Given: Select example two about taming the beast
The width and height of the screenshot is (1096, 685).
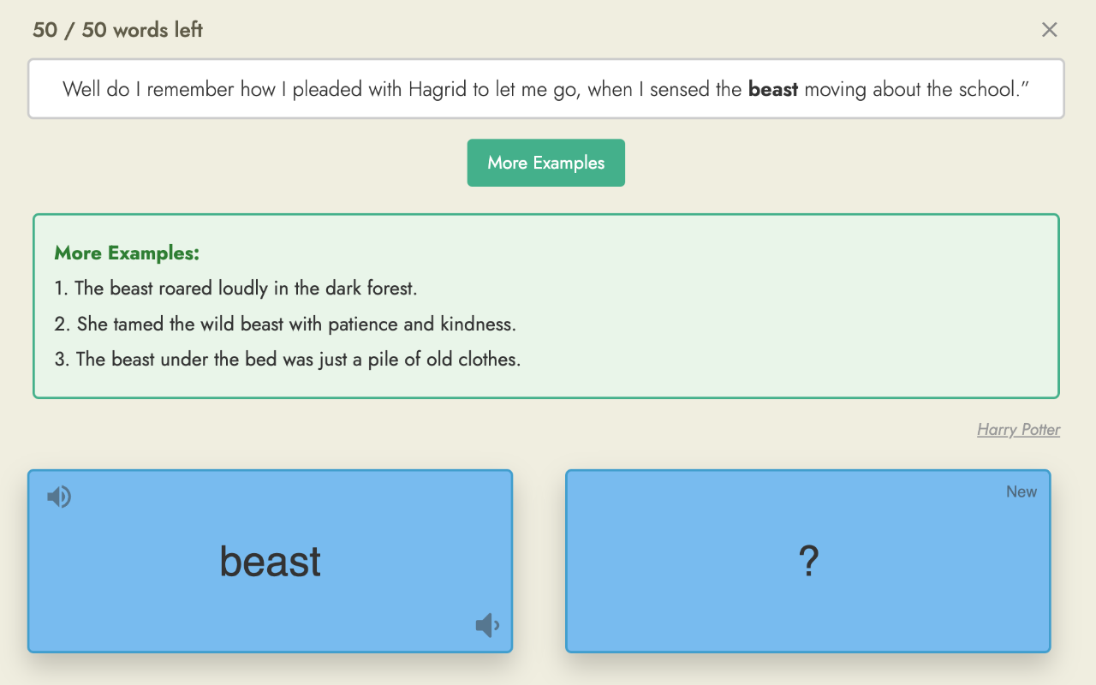Looking at the screenshot, I should click(285, 325).
